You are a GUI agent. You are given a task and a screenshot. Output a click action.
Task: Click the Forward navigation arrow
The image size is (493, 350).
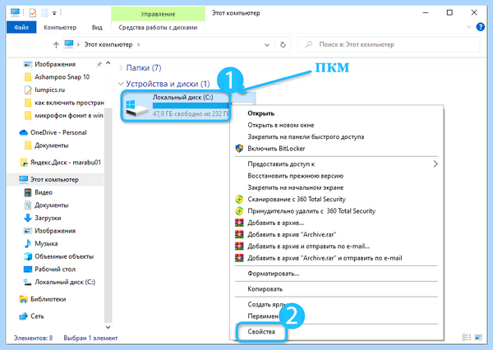(32, 44)
